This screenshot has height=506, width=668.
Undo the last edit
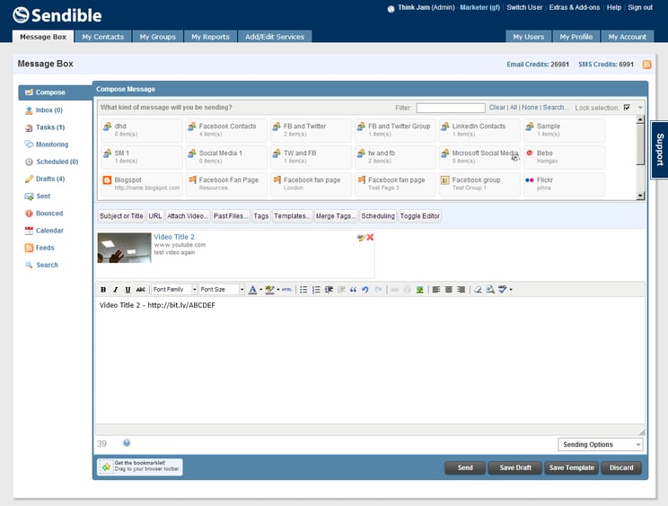tap(365, 290)
